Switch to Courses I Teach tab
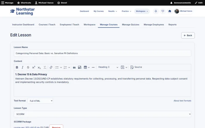This screenshot has height=128, width=205. click(47, 25)
